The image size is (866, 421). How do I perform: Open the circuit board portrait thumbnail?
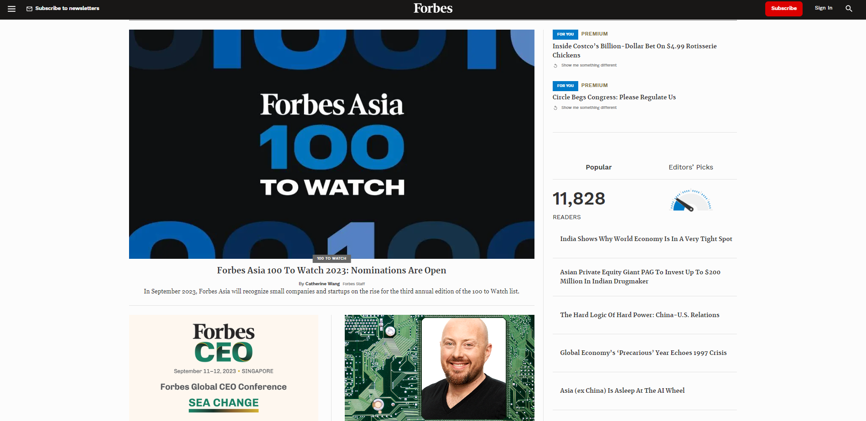439,368
